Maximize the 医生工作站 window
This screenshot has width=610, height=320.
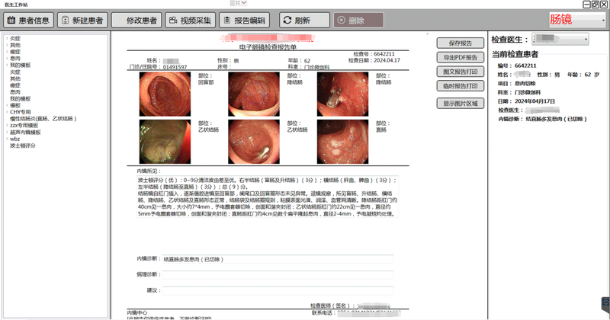coord(596,5)
